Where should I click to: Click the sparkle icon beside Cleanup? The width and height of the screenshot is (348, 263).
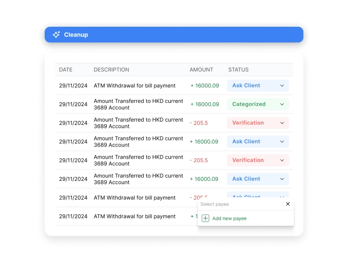click(56, 35)
